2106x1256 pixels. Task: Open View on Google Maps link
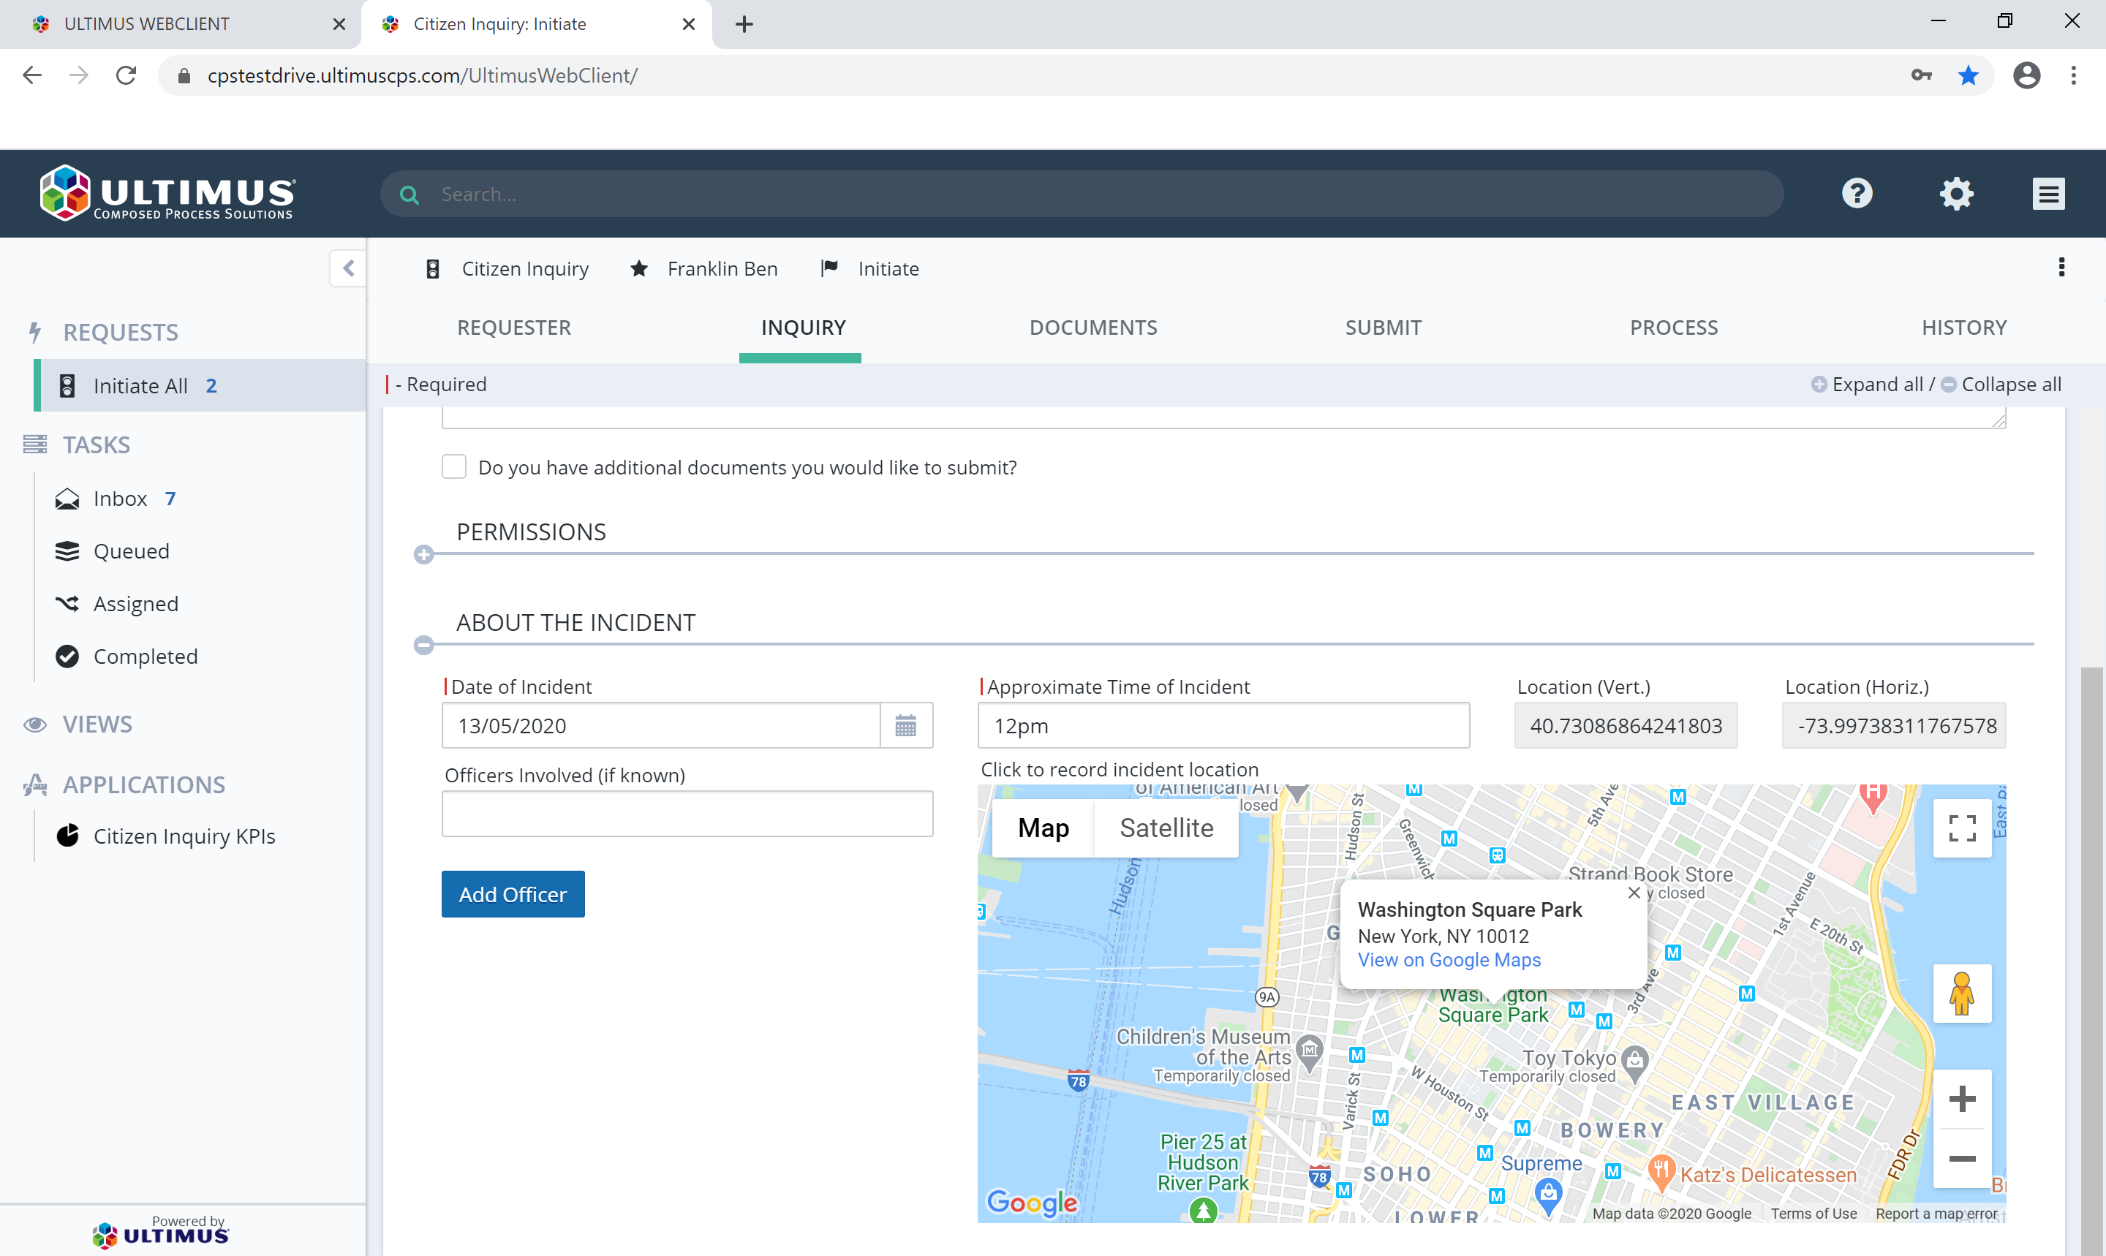(x=1449, y=960)
